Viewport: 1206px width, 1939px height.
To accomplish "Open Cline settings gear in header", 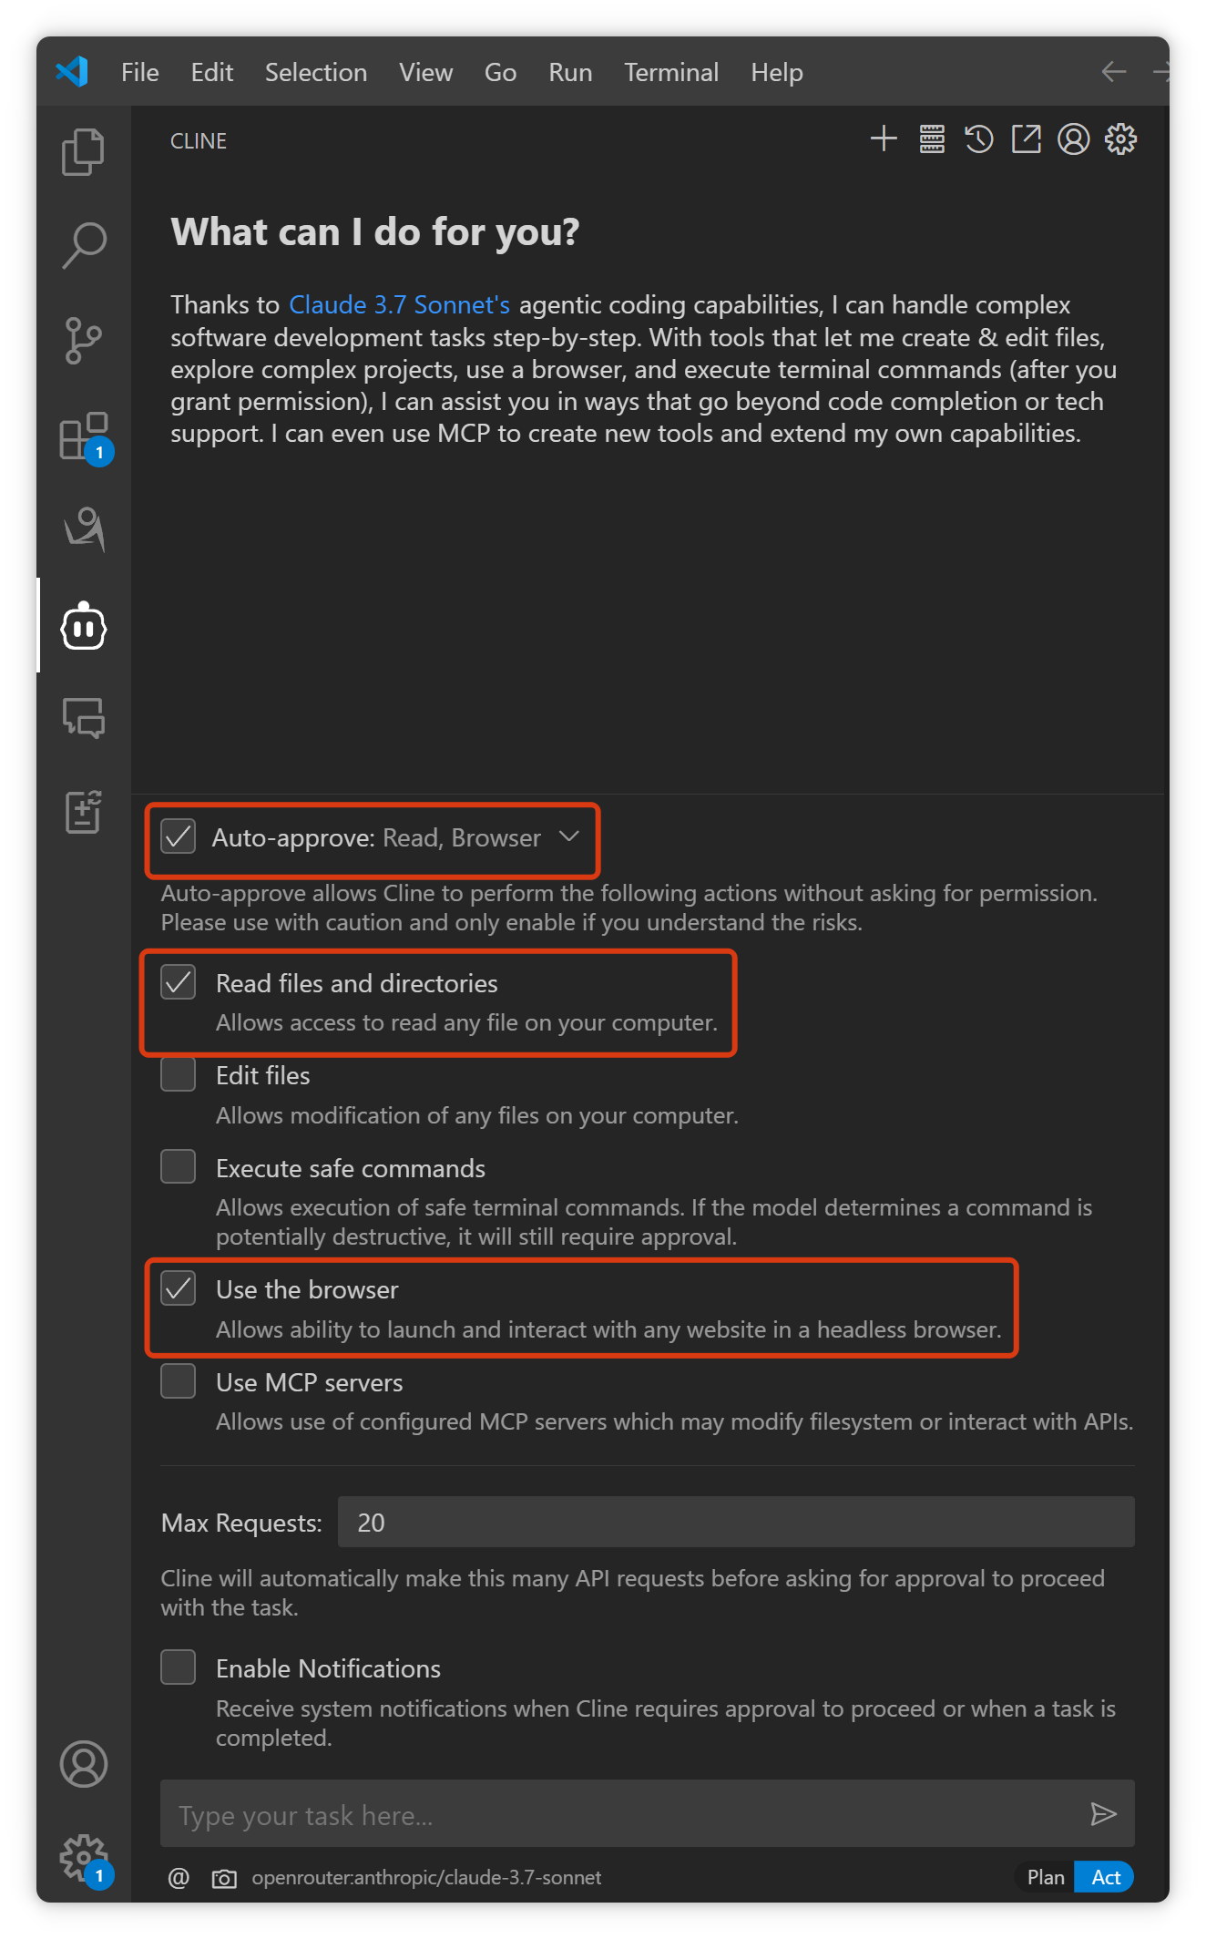I will tap(1121, 139).
